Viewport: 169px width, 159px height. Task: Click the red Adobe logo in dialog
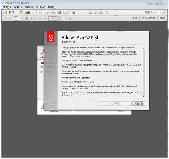51,37
